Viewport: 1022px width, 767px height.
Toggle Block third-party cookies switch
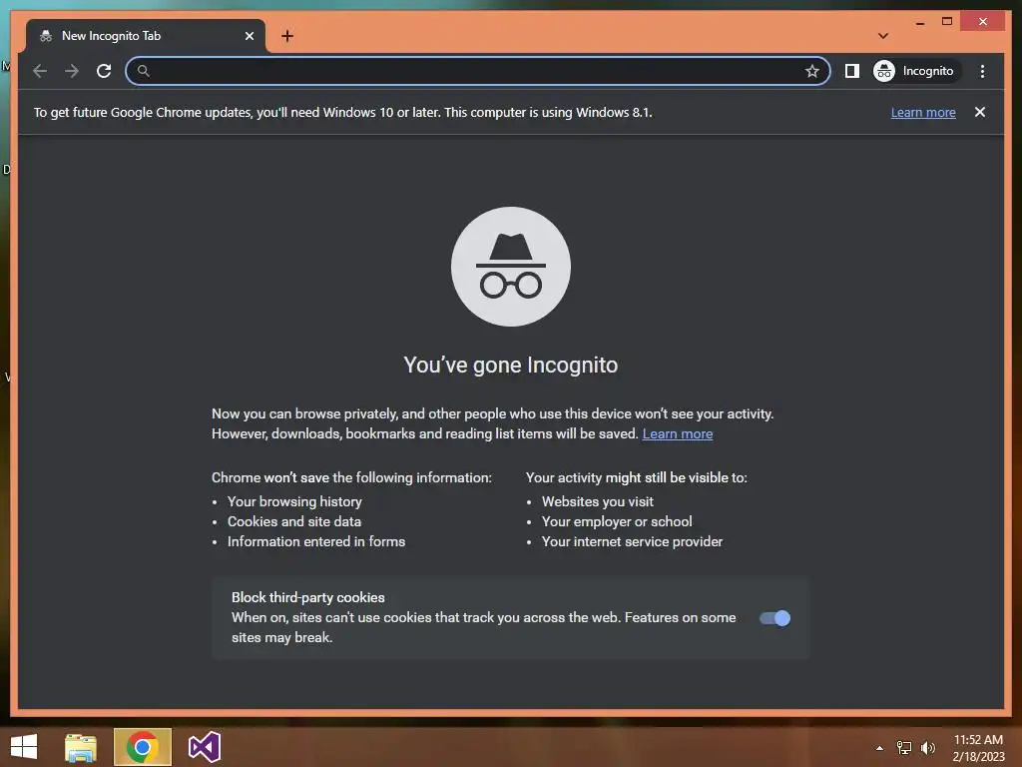[x=774, y=617]
